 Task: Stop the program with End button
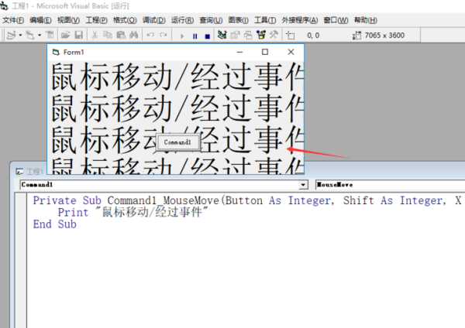click(x=208, y=36)
